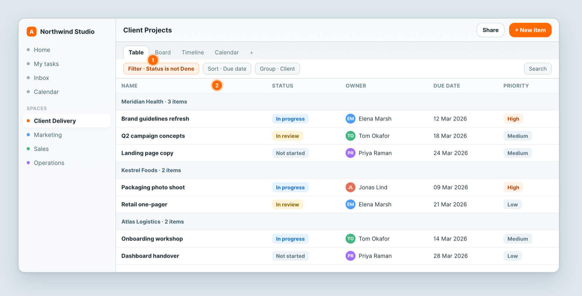The image size is (582, 296).
Task: Create a new item with + New item
Action: 530,30
